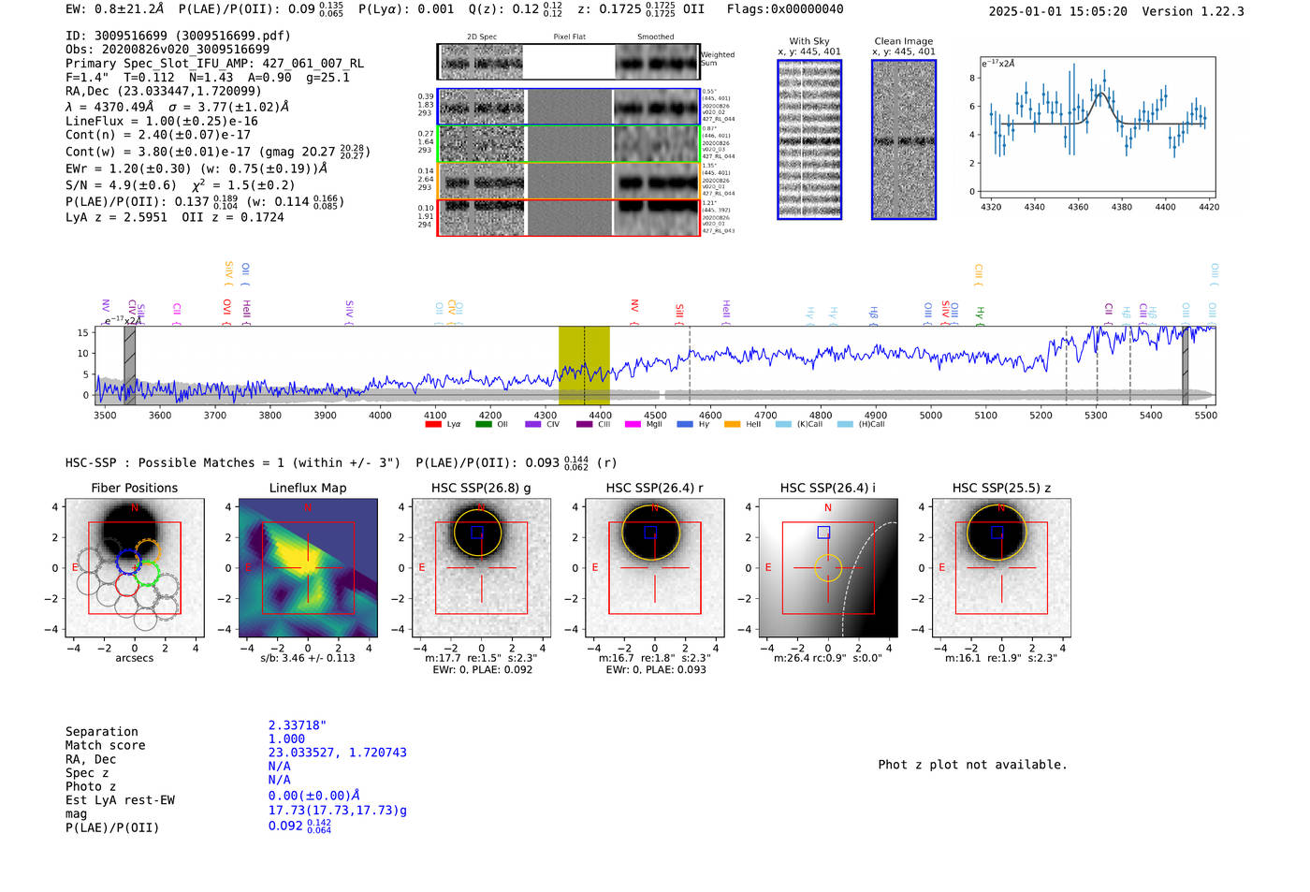Select the (K)CaII legend swatch

click(783, 425)
